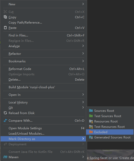
Task: Click the Generated Sources Root folder icon
Action: (91, 137)
